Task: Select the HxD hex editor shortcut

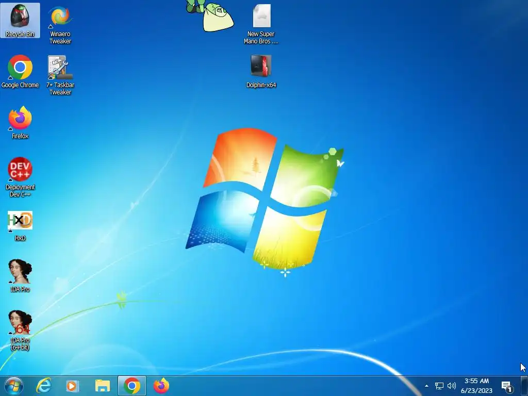Action: [20, 226]
